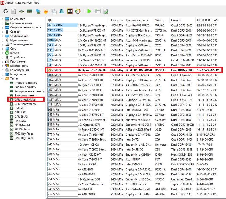Select the 13313 MP/s result bar
Screen dimensions: 226x199
point(62,30)
